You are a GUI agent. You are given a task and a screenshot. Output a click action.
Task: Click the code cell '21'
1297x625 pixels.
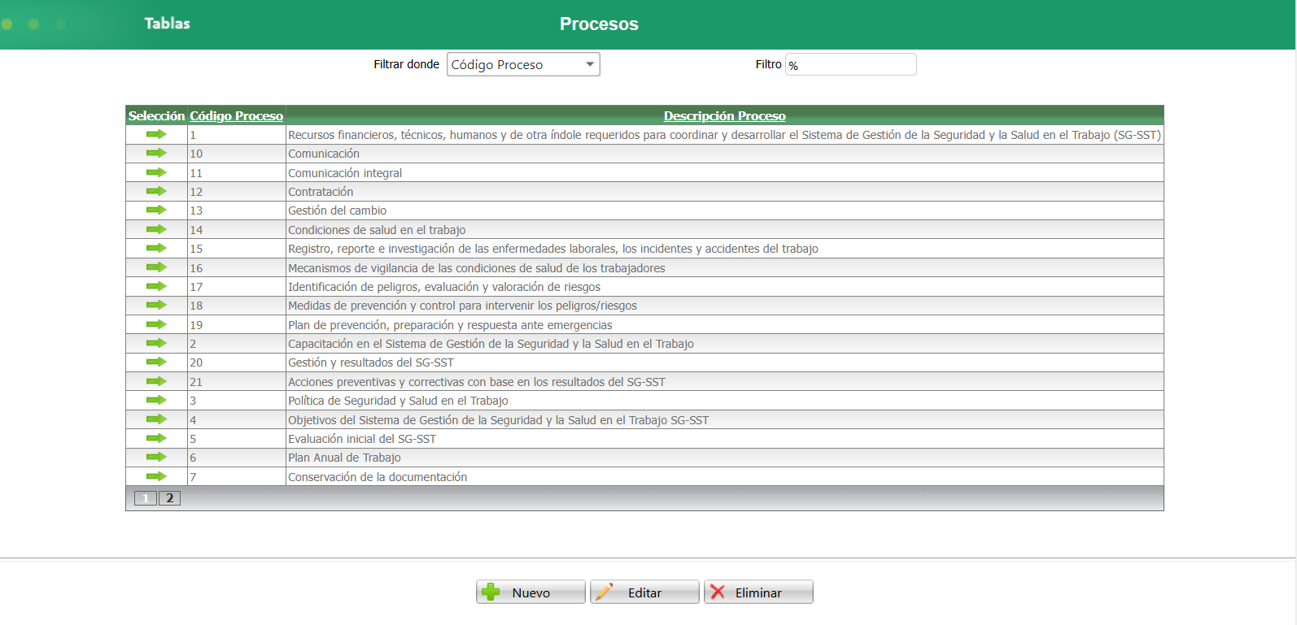236,382
